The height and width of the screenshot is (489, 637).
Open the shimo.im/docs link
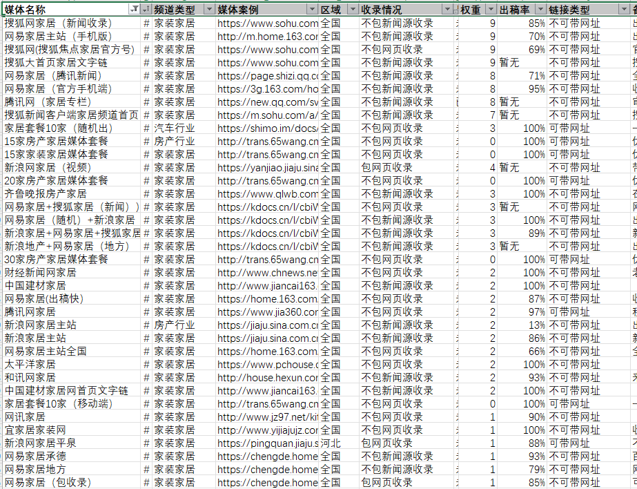268,128
